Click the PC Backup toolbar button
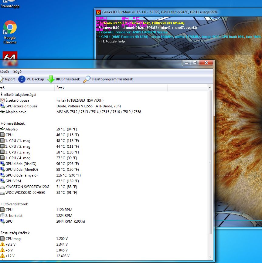 [31, 79]
